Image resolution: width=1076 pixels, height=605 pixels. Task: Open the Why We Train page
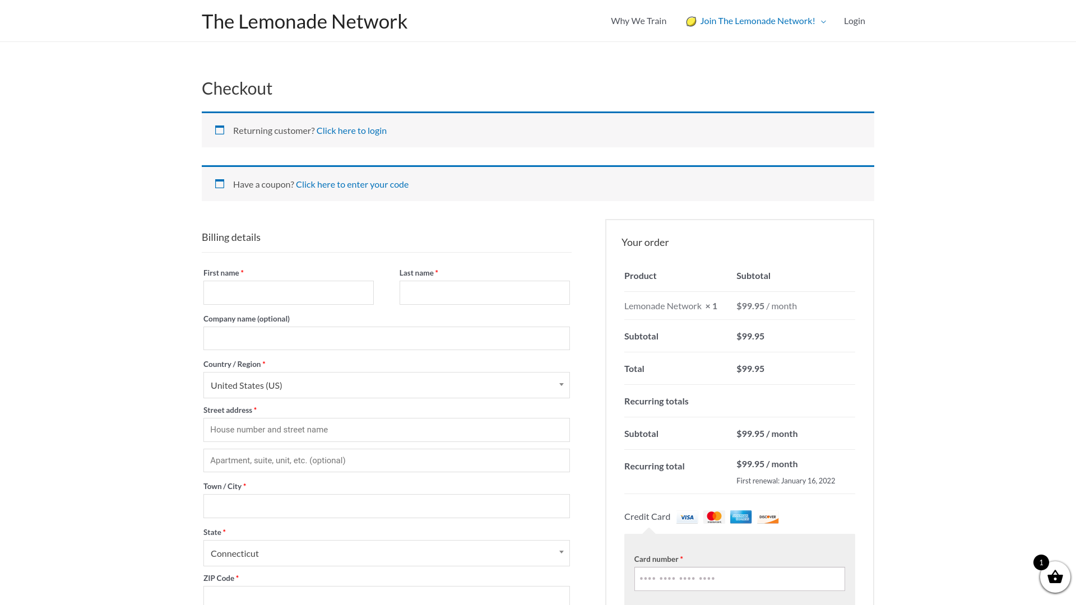(x=638, y=21)
